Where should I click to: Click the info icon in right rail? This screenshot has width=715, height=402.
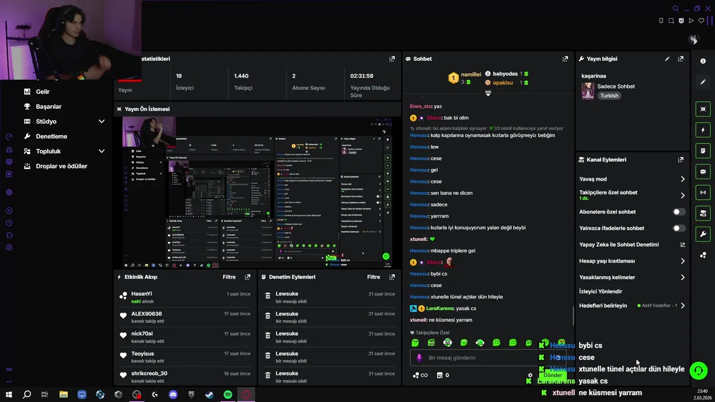pos(703,61)
